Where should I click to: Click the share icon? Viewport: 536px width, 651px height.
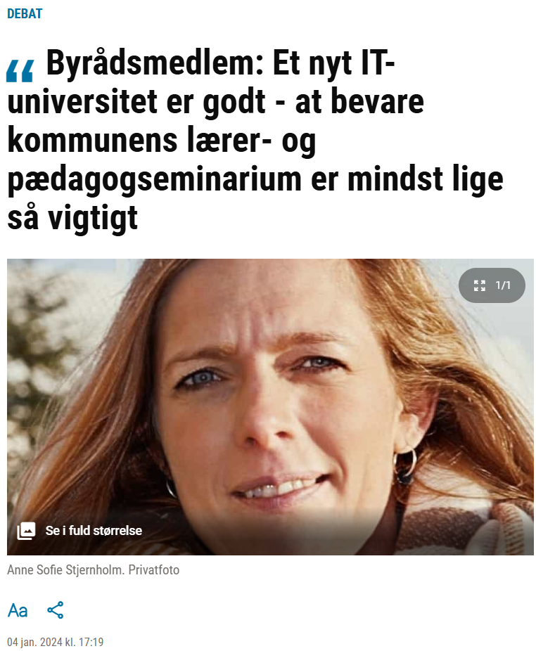click(x=56, y=610)
